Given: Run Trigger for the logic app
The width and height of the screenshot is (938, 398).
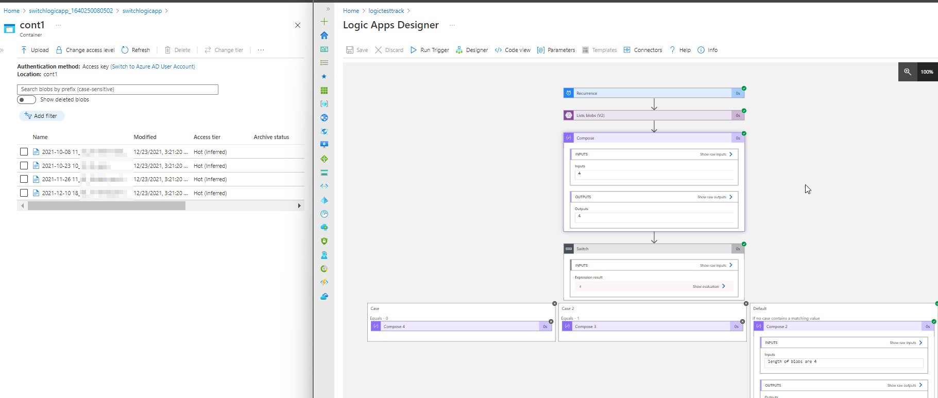Looking at the screenshot, I should pyautogui.click(x=430, y=50).
